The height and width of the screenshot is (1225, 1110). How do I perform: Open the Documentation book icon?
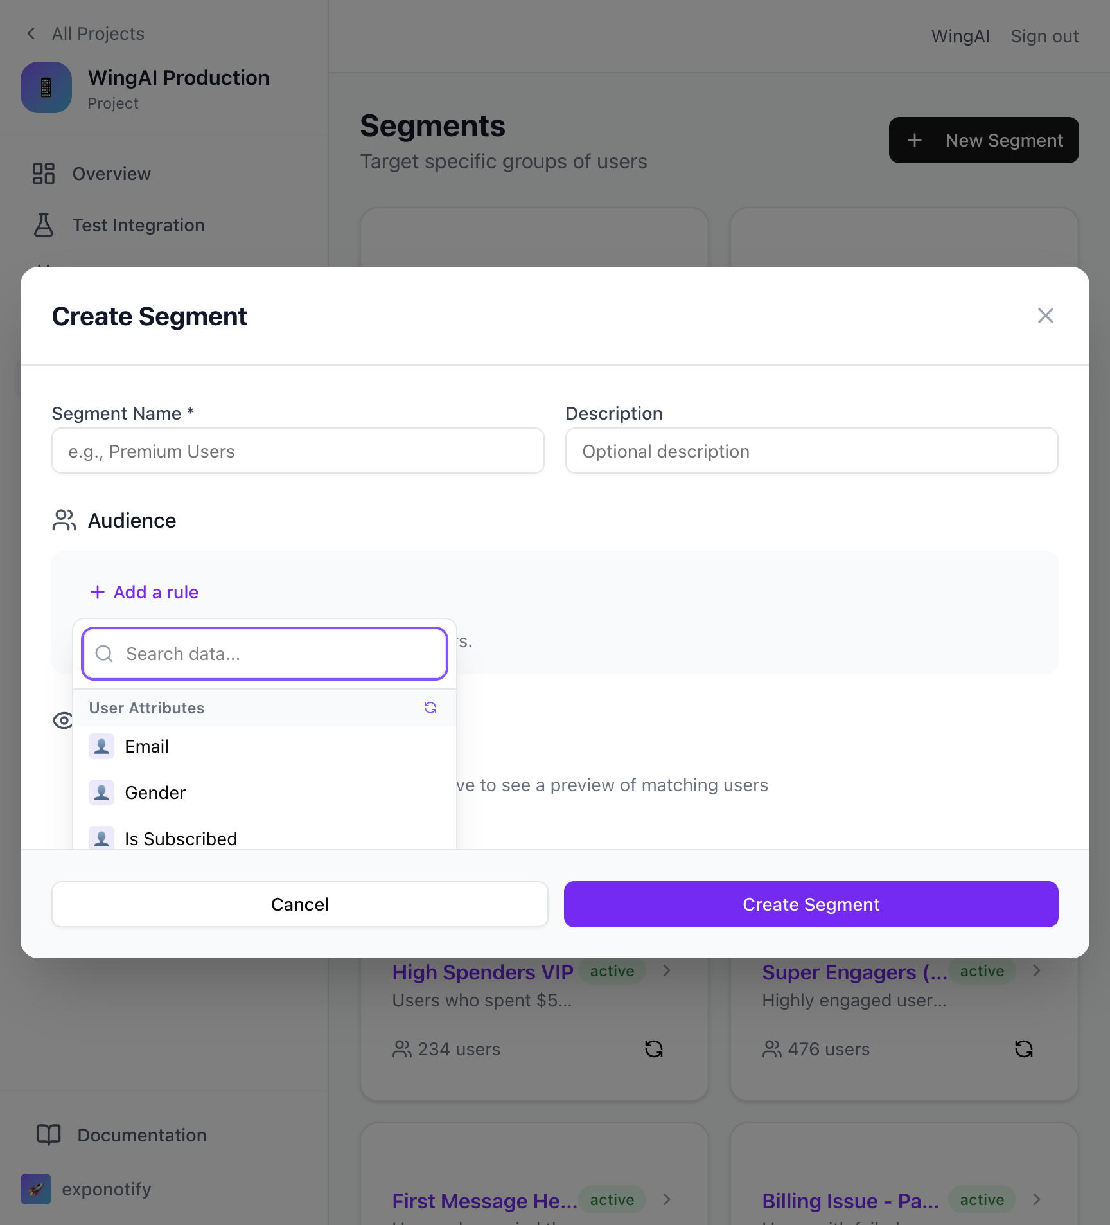[48, 1134]
